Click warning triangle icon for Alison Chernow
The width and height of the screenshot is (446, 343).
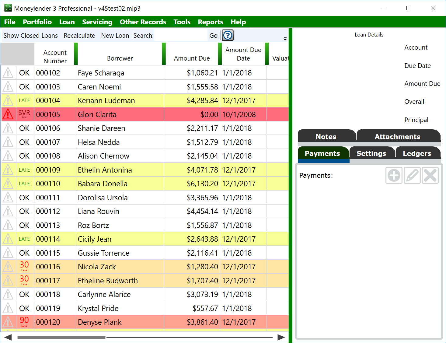pos(8,156)
